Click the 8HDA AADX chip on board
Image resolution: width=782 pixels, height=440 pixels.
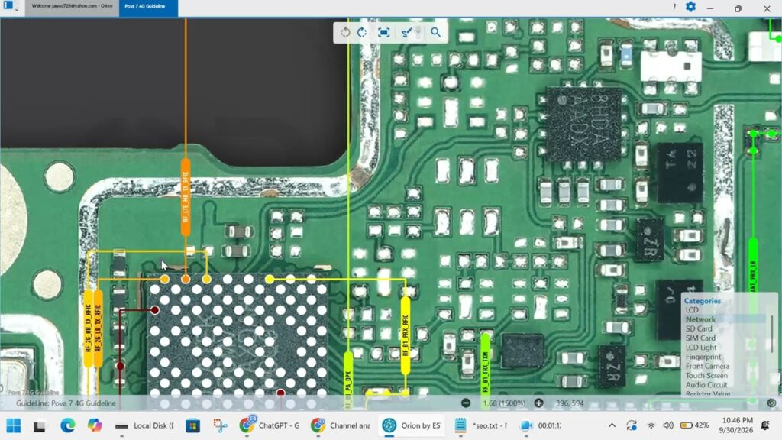click(584, 125)
